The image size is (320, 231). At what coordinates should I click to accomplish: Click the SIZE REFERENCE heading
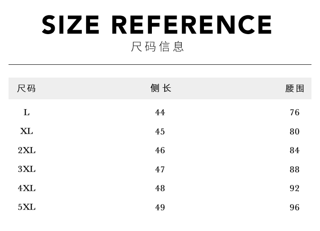click(x=157, y=25)
